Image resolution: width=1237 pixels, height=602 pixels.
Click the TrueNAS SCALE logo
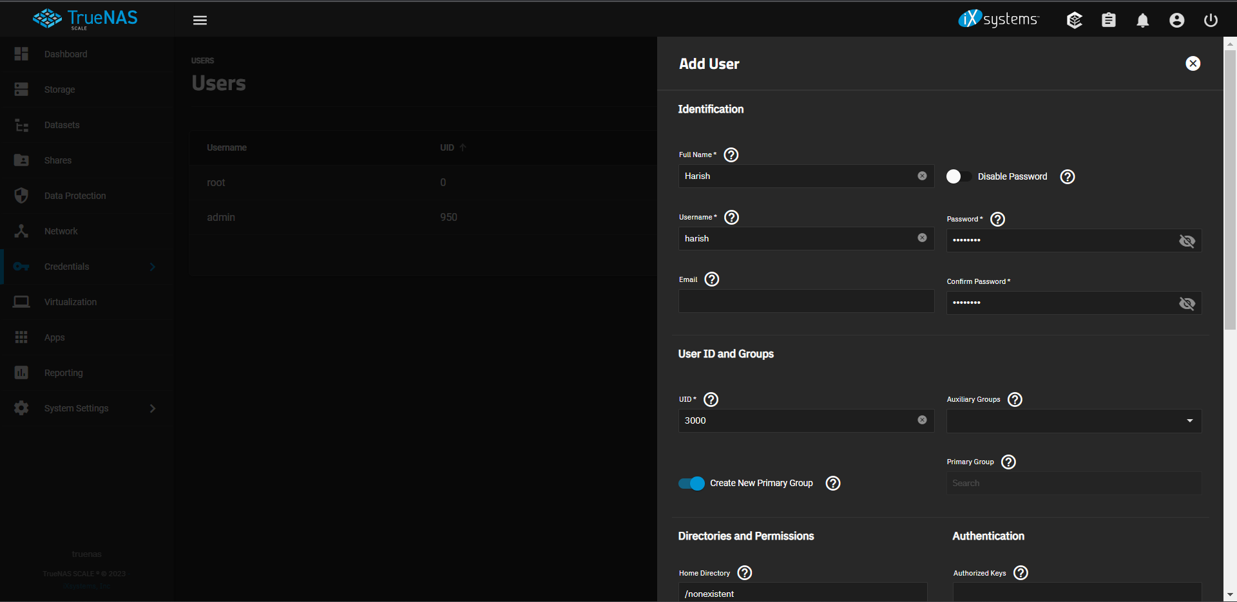pos(86,19)
